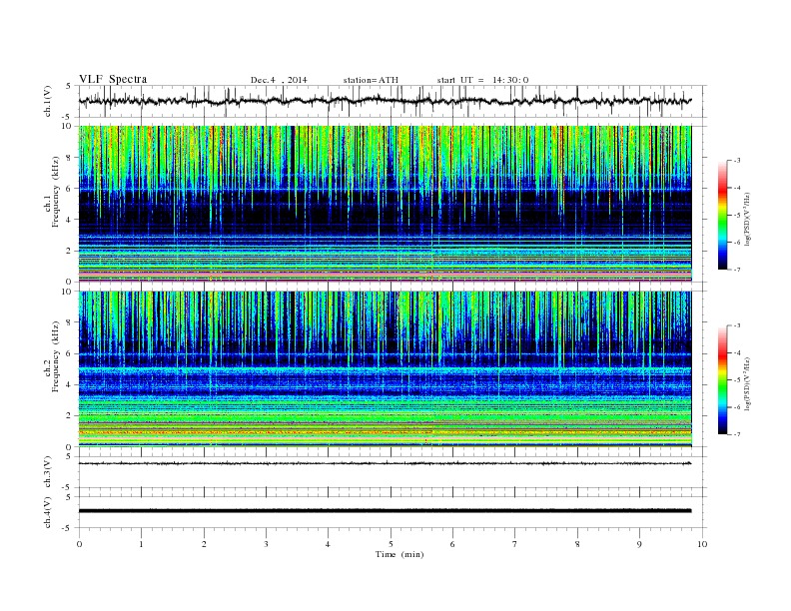Click the "ch.3(V)" axis label
This screenshot has width=791, height=611.
pyautogui.click(x=48, y=472)
